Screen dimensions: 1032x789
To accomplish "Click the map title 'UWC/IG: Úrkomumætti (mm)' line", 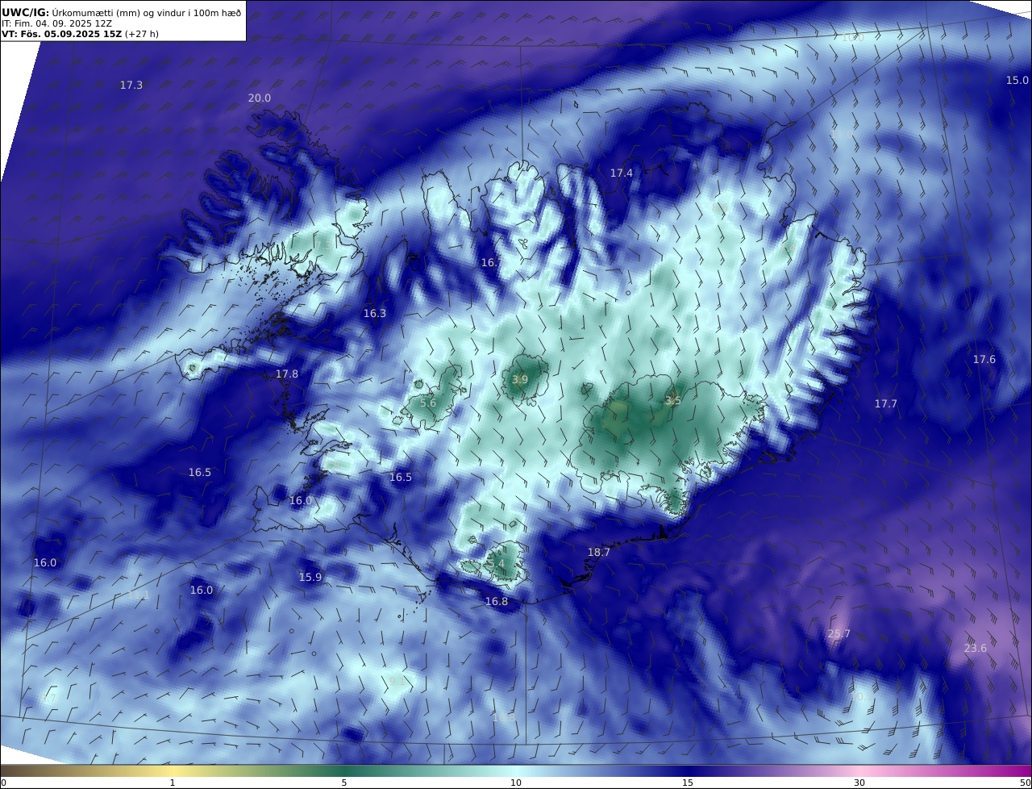I will pyautogui.click(x=122, y=12).
